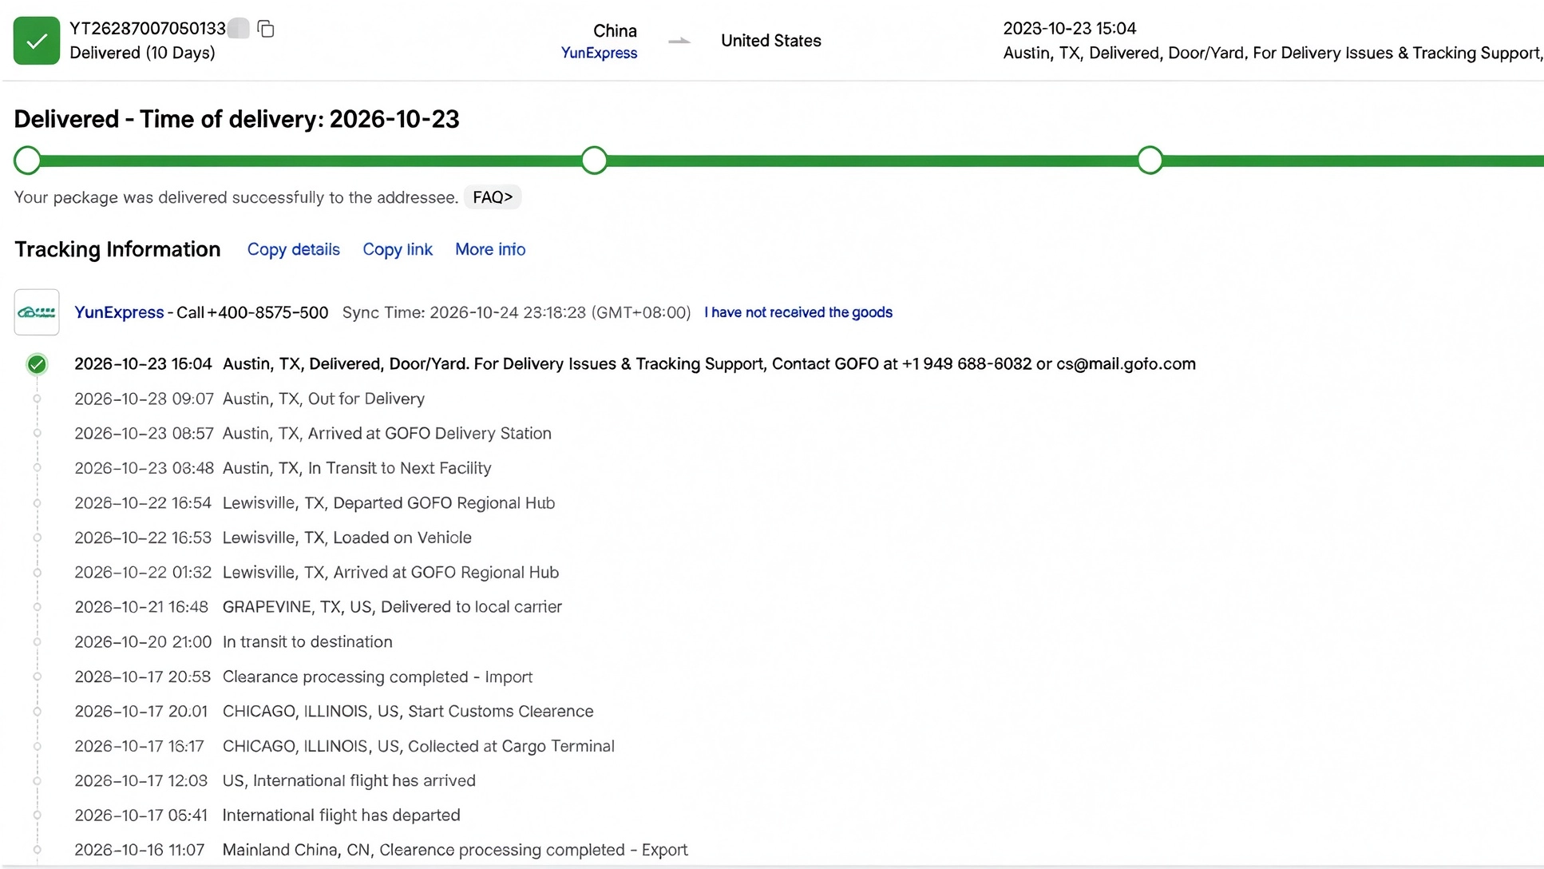Viewport: 1544px width, 869px height.
Task: Click 'Lewisville, TX, Loaded on Vehicle' entry
Action: coord(347,538)
